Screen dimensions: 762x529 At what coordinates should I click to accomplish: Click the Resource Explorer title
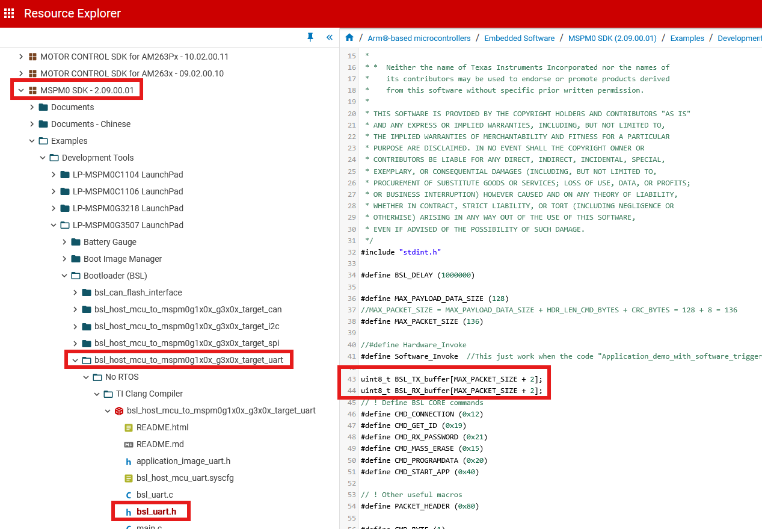tap(72, 13)
